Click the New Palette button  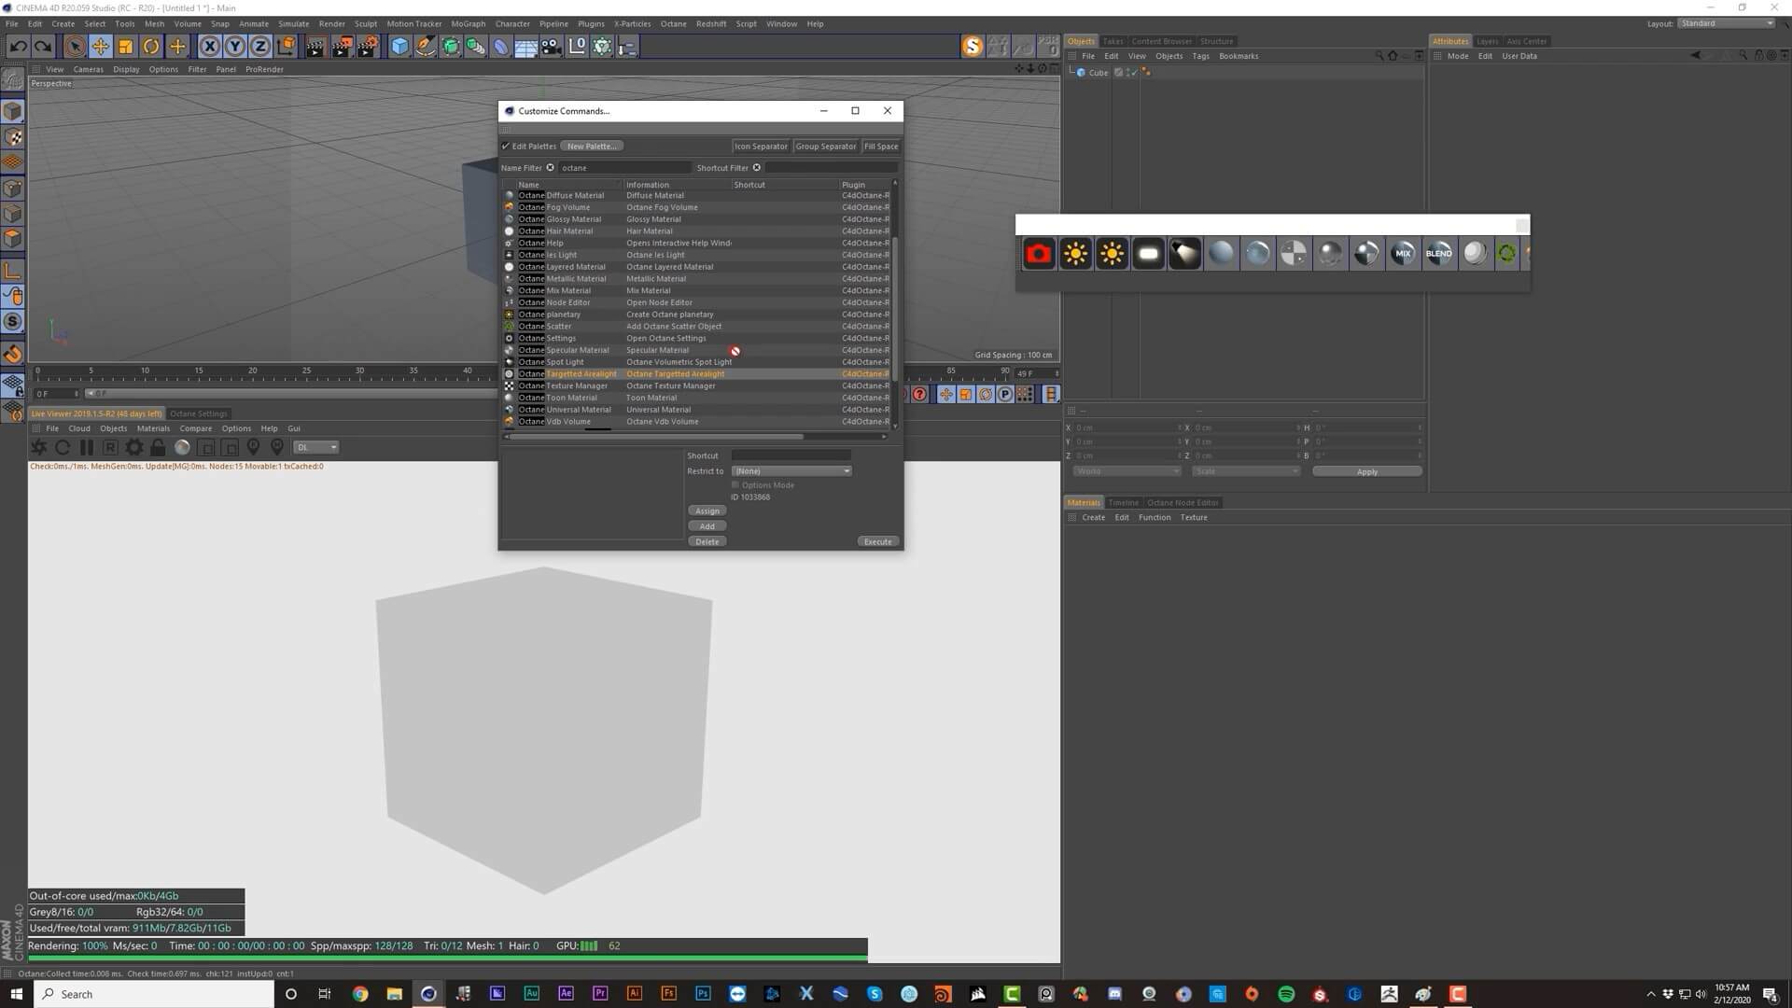(x=592, y=147)
